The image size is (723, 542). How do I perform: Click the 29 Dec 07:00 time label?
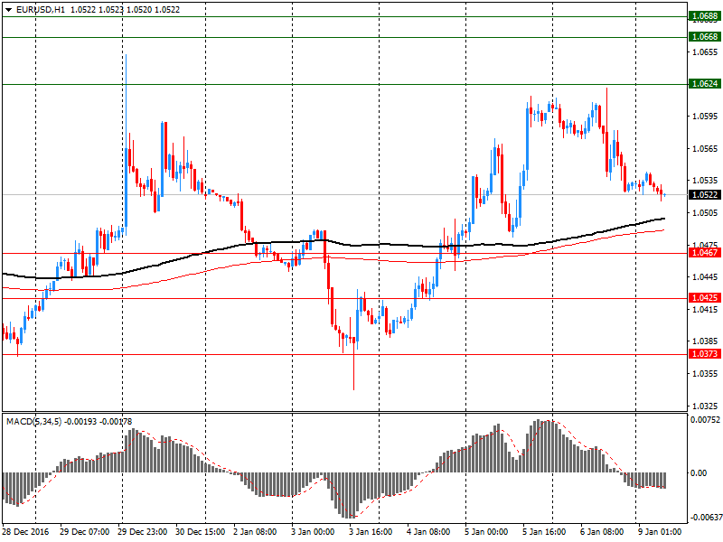pyautogui.click(x=84, y=532)
